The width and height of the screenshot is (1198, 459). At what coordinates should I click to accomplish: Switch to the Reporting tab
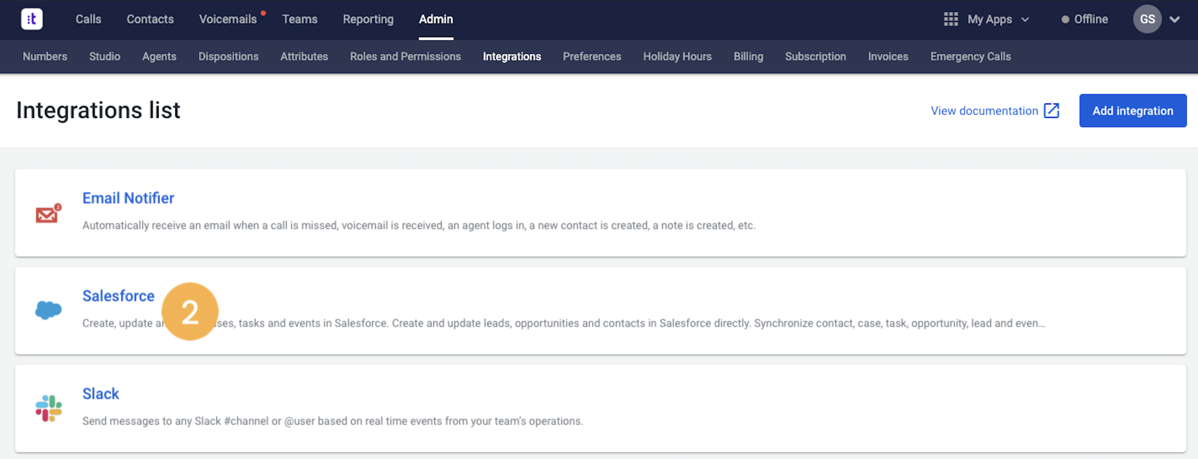(x=368, y=19)
